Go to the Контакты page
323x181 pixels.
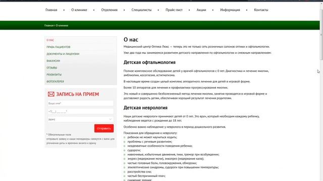(261, 10)
